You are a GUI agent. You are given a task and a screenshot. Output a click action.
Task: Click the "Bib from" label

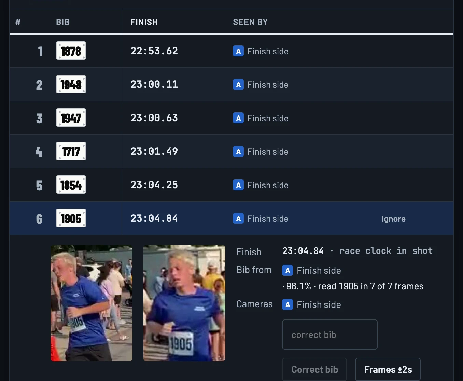tap(254, 270)
